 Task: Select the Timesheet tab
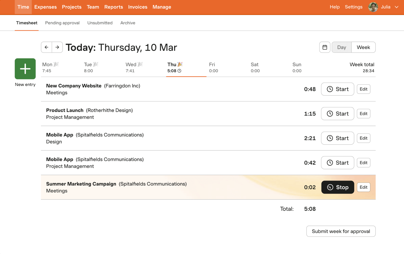(x=27, y=23)
